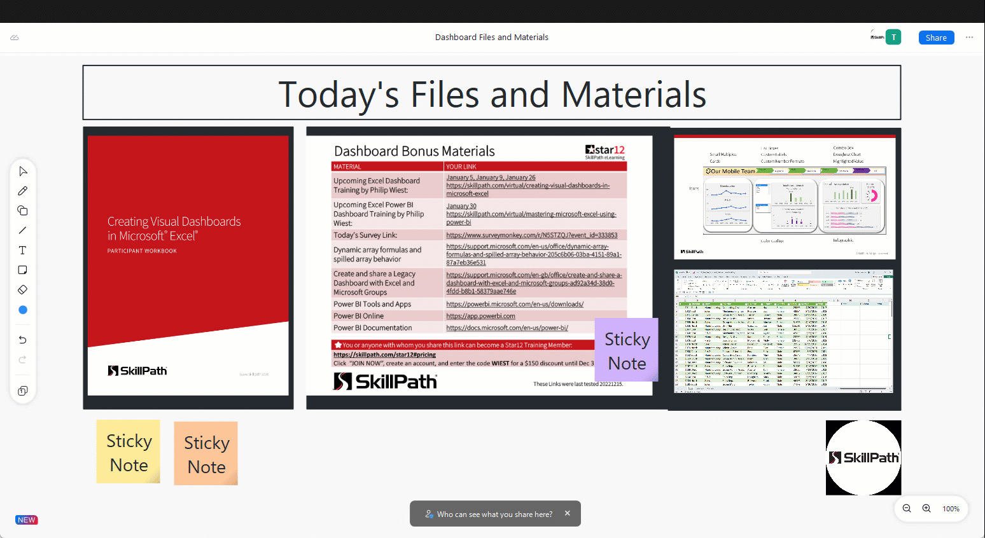Image resolution: width=985 pixels, height=538 pixels.
Task: Open the blue color picker swatch
Action: point(23,310)
